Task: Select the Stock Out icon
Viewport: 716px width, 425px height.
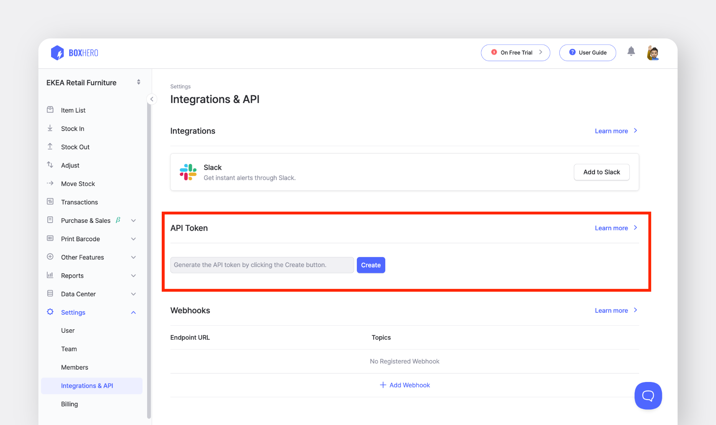Action: point(50,146)
